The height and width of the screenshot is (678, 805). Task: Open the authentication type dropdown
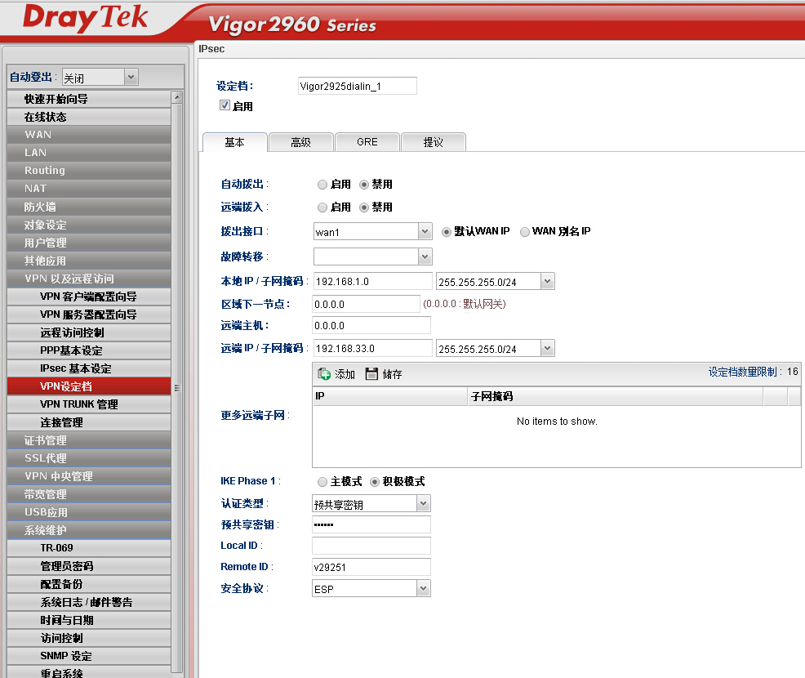(423, 503)
